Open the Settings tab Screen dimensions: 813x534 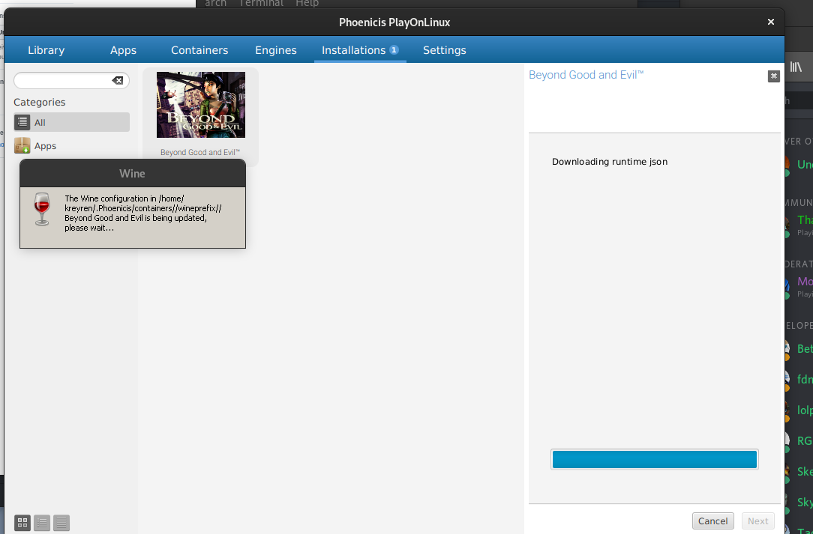click(444, 50)
